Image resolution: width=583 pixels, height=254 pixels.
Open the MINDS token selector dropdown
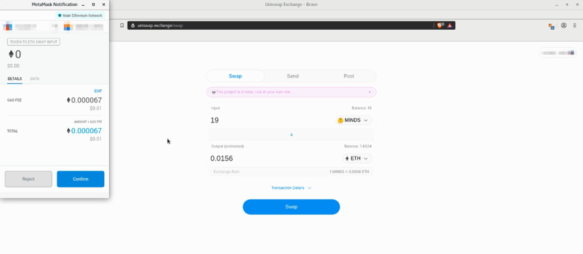pyautogui.click(x=354, y=120)
